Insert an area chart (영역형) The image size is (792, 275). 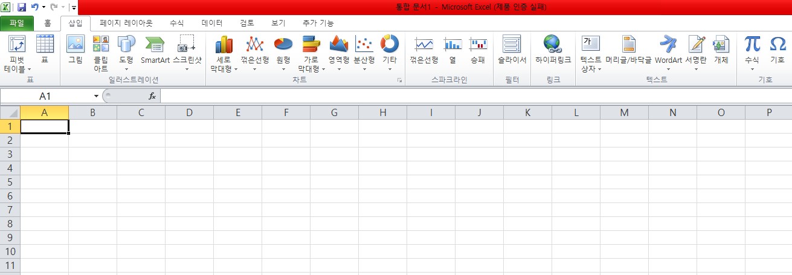click(339, 54)
